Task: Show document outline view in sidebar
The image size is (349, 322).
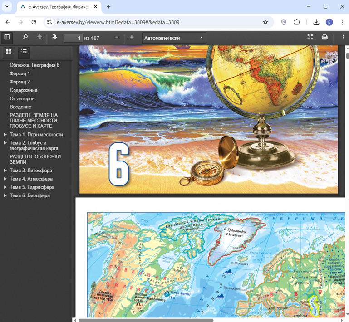Action: [24, 52]
